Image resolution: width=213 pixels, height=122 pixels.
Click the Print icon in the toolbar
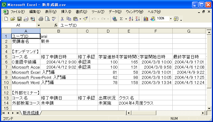(x=41, y=19)
